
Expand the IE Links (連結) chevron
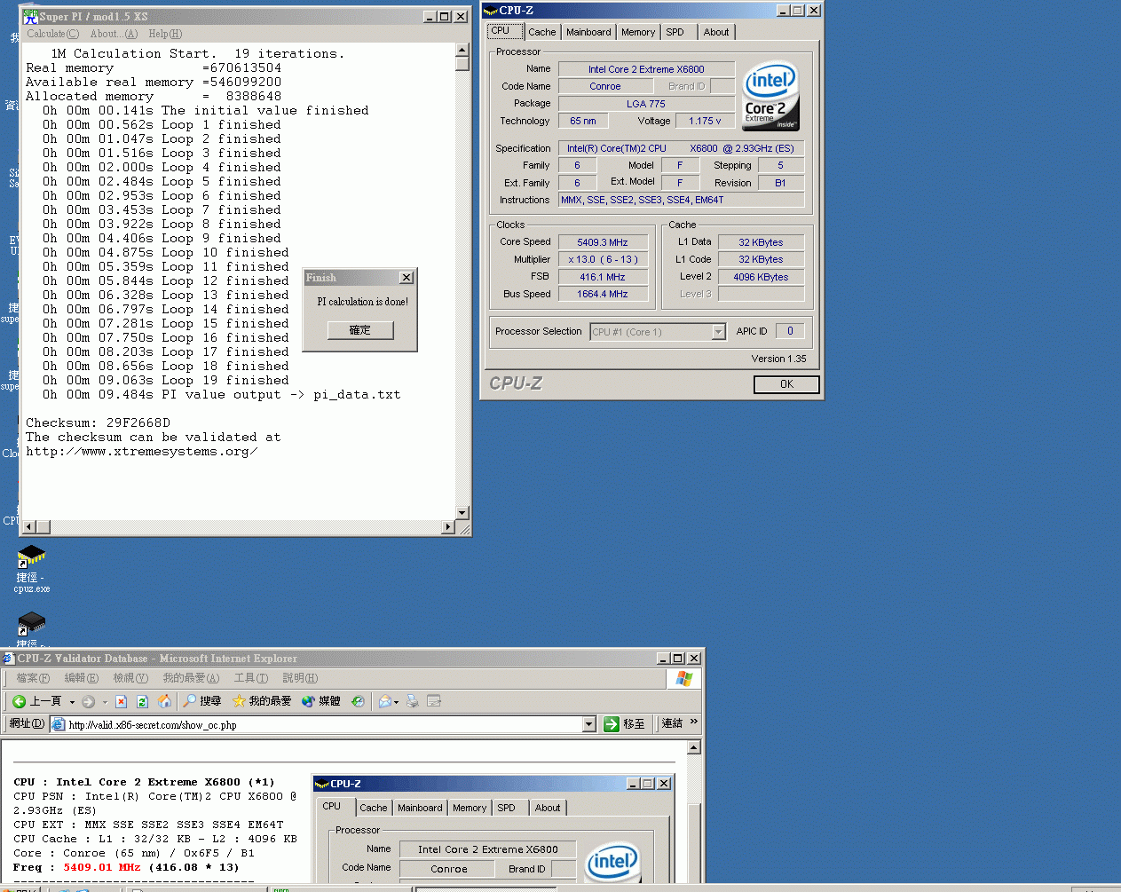[x=693, y=722]
